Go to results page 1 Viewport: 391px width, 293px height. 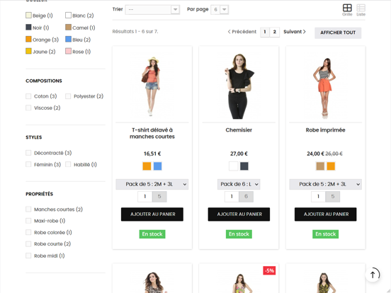point(265,32)
